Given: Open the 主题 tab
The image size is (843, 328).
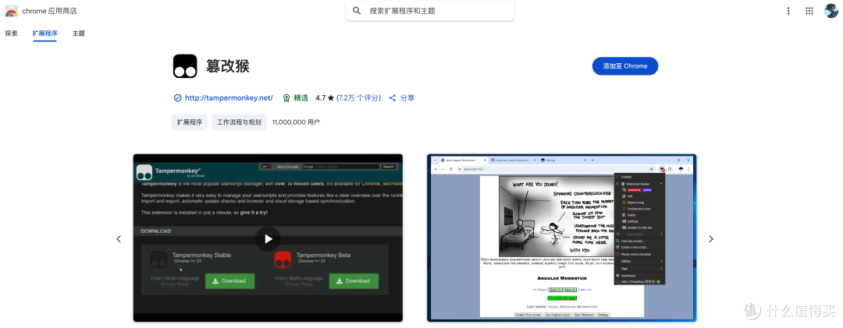Looking at the screenshot, I should tap(79, 34).
